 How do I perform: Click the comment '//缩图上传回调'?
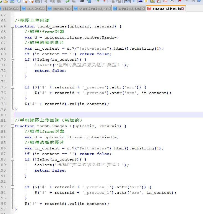pos(32,21)
